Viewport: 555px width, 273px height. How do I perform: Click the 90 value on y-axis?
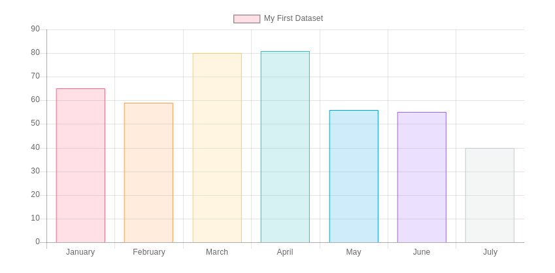pyautogui.click(x=35, y=29)
